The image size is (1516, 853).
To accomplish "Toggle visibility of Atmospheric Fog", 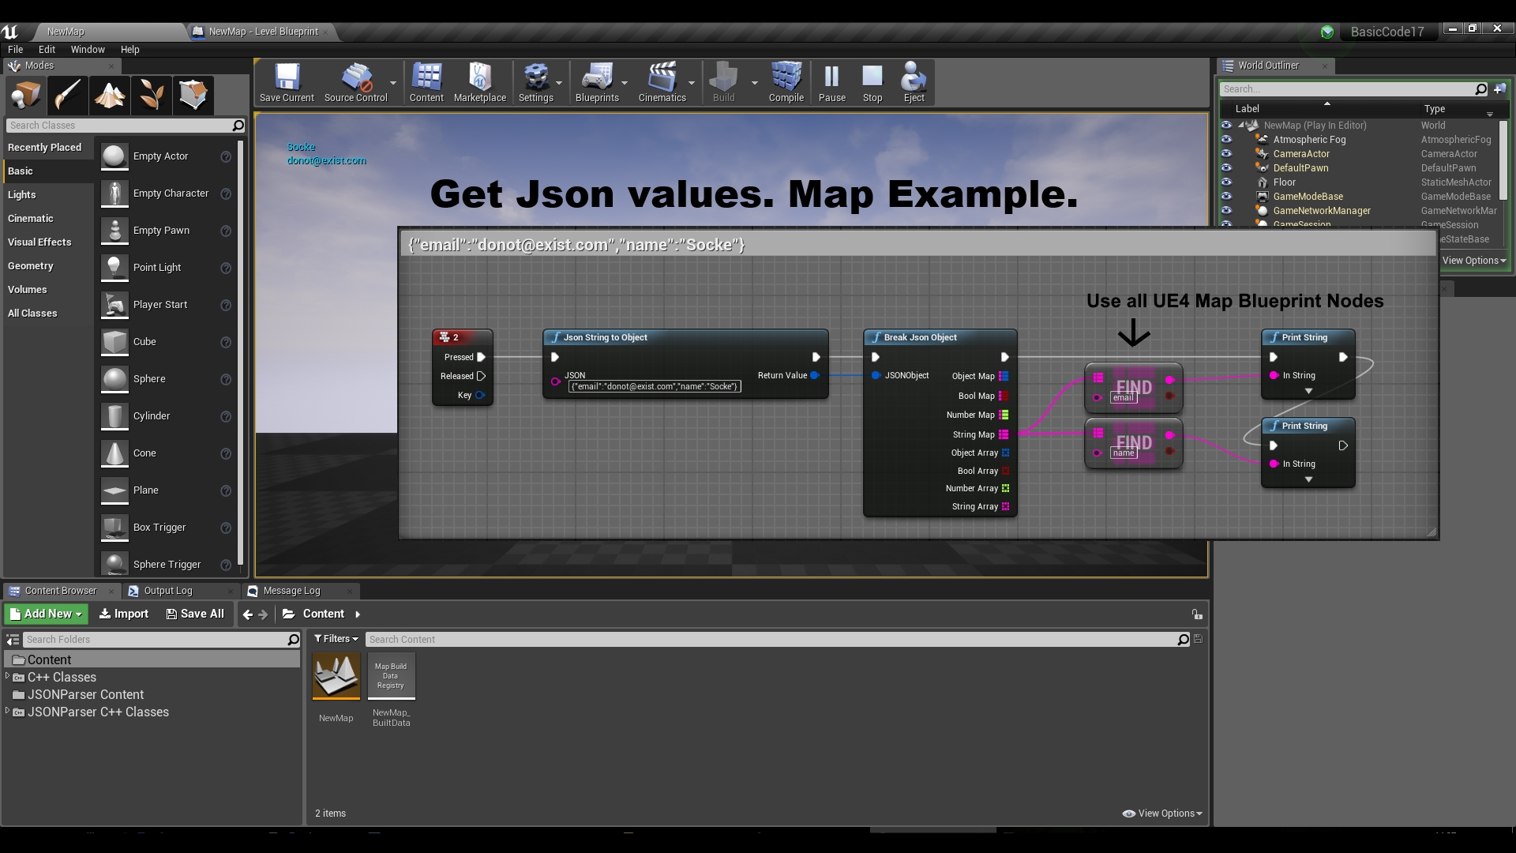I will pos(1226,140).
